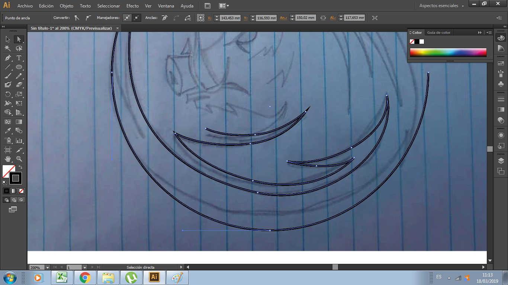Pick a color from the spectrum bar
Image resolution: width=508 pixels, height=285 pixels.
pos(448,52)
